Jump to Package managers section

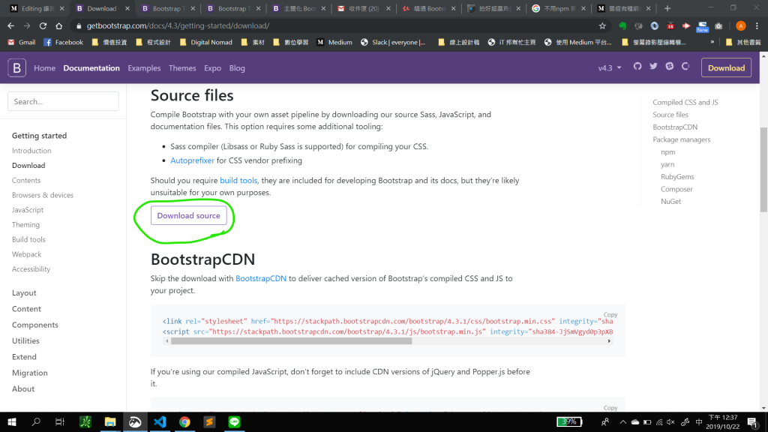tap(681, 139)
